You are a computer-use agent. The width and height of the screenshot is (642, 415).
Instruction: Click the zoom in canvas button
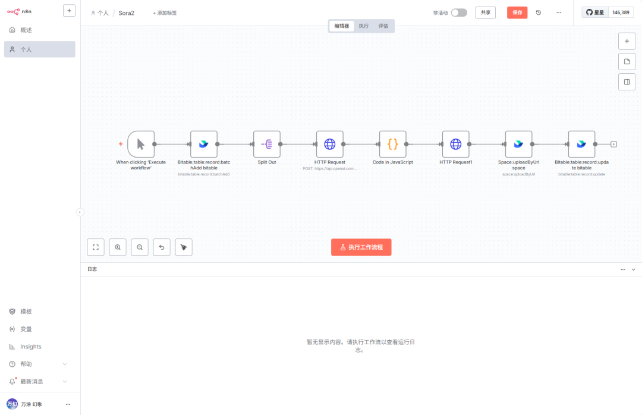click(118, 247)
